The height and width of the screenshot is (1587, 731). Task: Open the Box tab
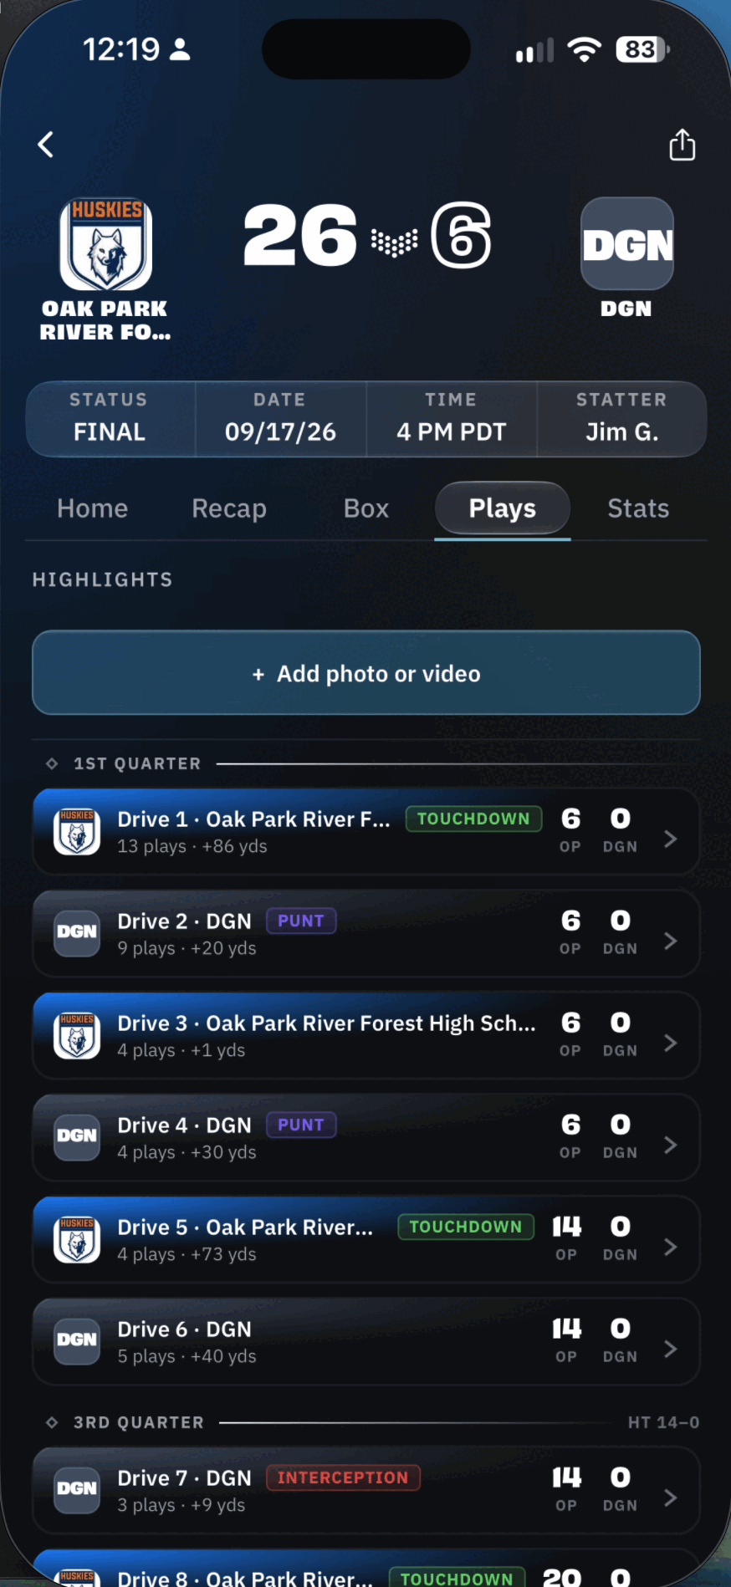[x=366, y=508]
